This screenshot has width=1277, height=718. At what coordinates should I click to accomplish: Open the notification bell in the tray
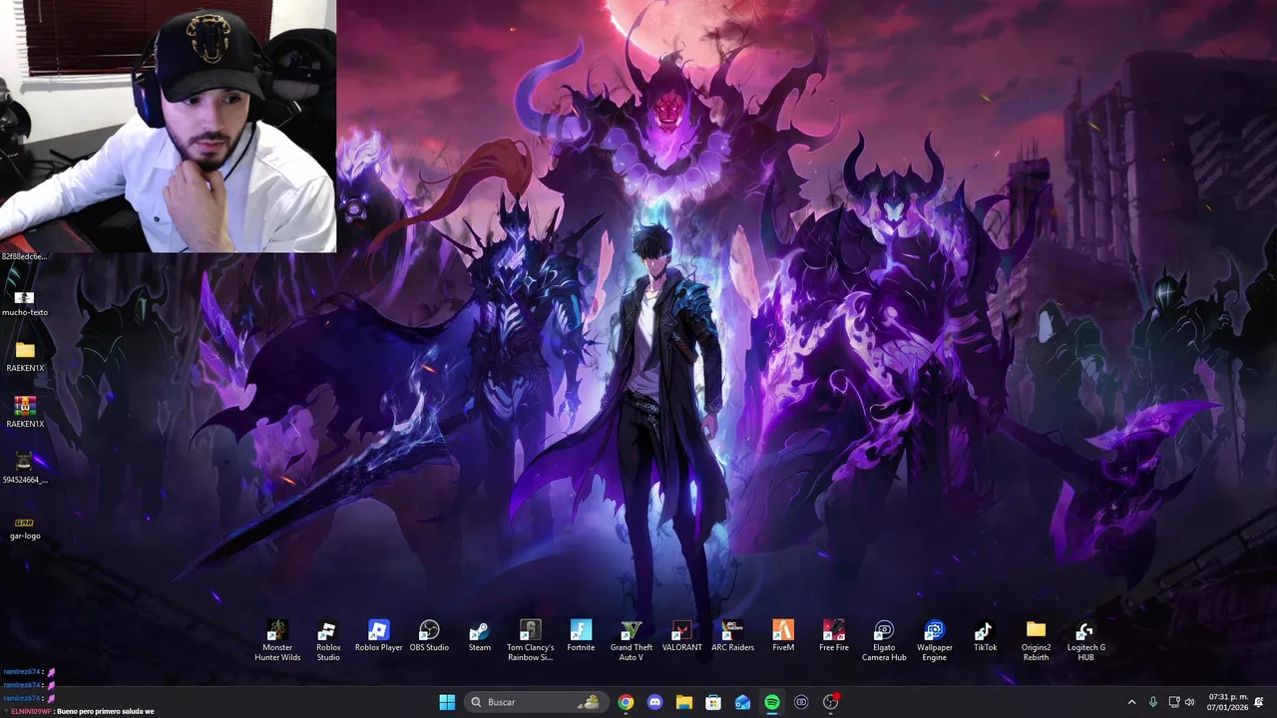pos(1259,702)
